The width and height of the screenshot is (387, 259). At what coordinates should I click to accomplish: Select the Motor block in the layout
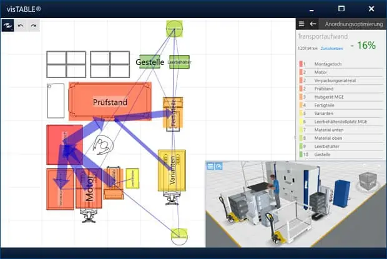pos(89,188)
